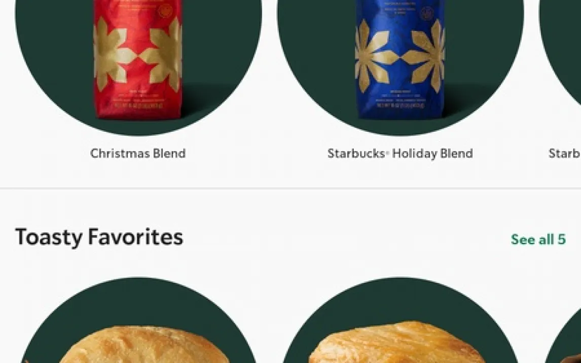This screenshot has width=581, height=363.
Task: Tap the round seal logo on blue bag
Action: coord(427,14)
